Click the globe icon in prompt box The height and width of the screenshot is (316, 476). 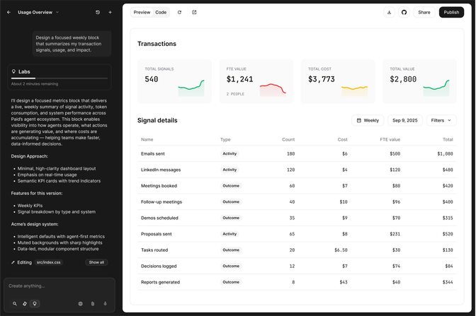click(81, 303)
